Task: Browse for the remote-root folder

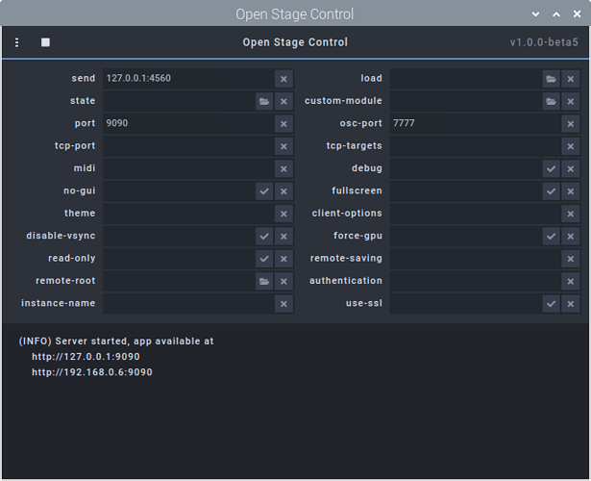Action: [264, 281]
